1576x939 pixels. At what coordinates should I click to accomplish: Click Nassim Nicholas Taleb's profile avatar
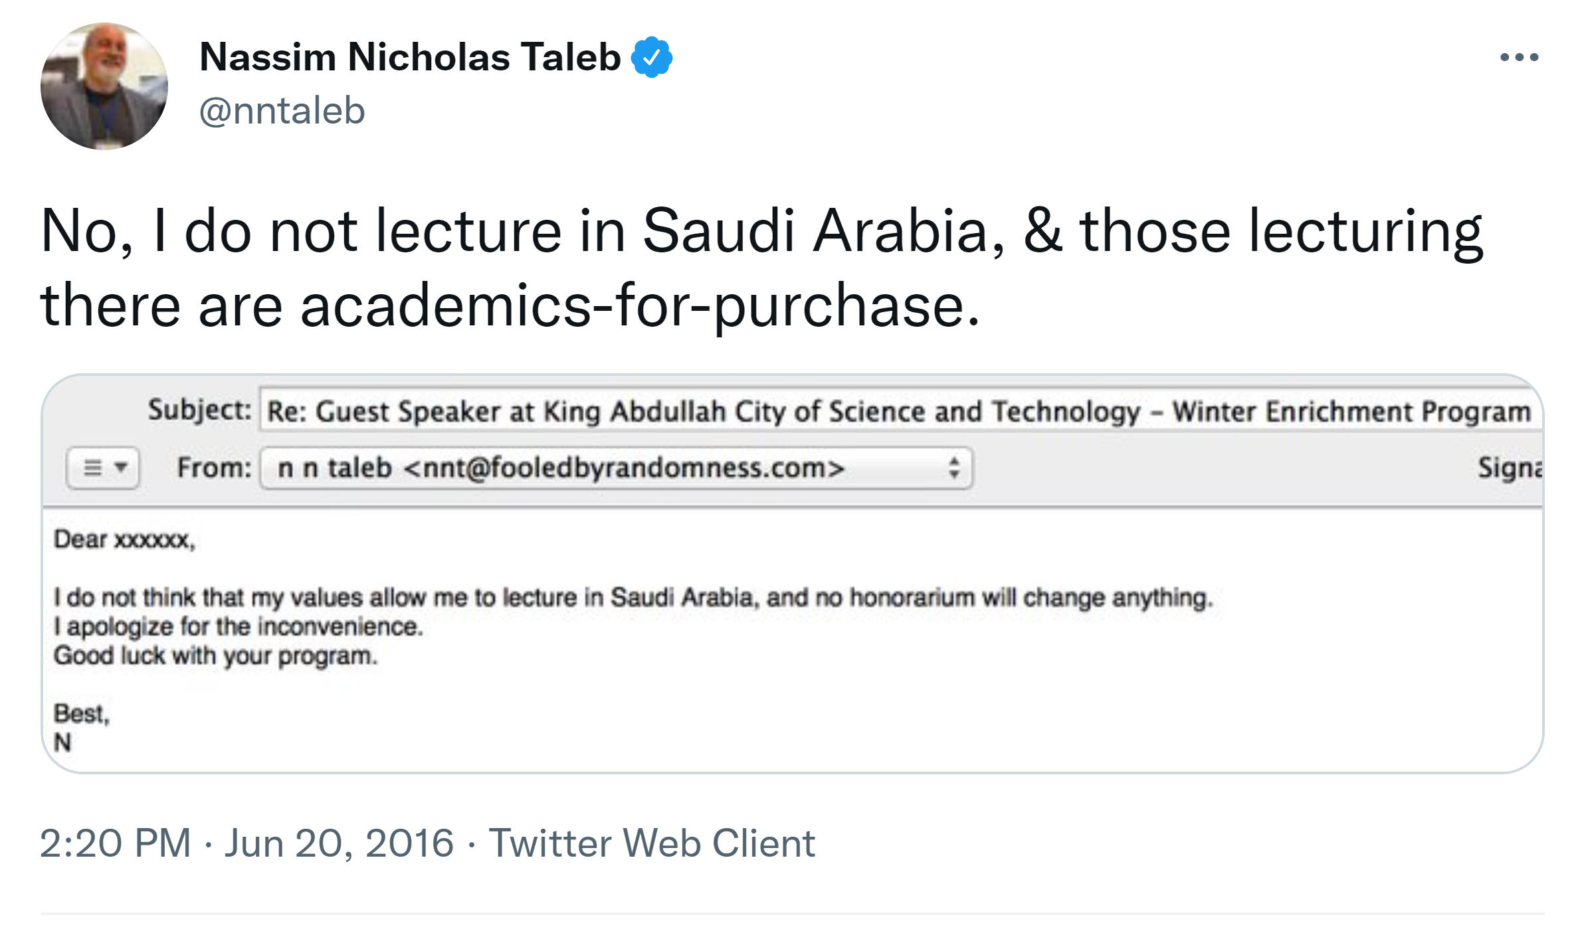point(104,86)
